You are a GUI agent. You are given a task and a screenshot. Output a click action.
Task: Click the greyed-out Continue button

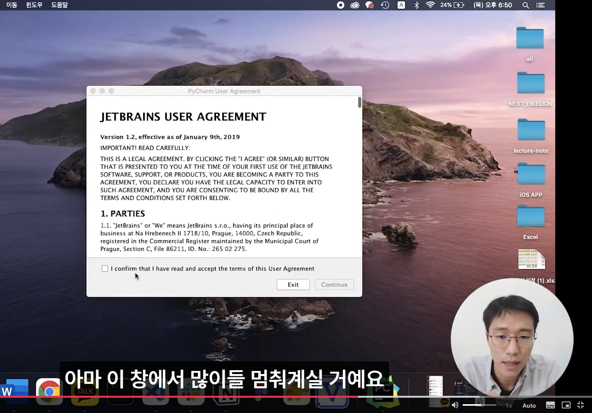pyautogui.click(x=334, y=285)
